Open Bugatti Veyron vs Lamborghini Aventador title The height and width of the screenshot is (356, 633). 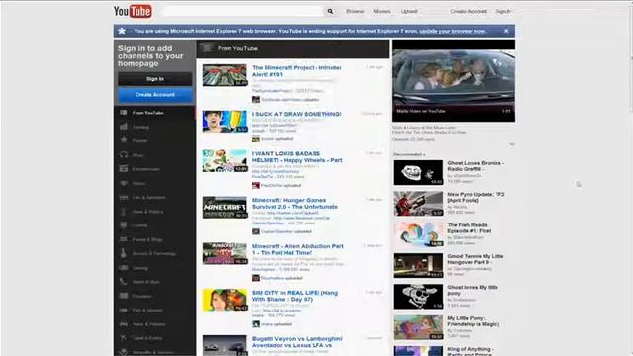[297, 342]
